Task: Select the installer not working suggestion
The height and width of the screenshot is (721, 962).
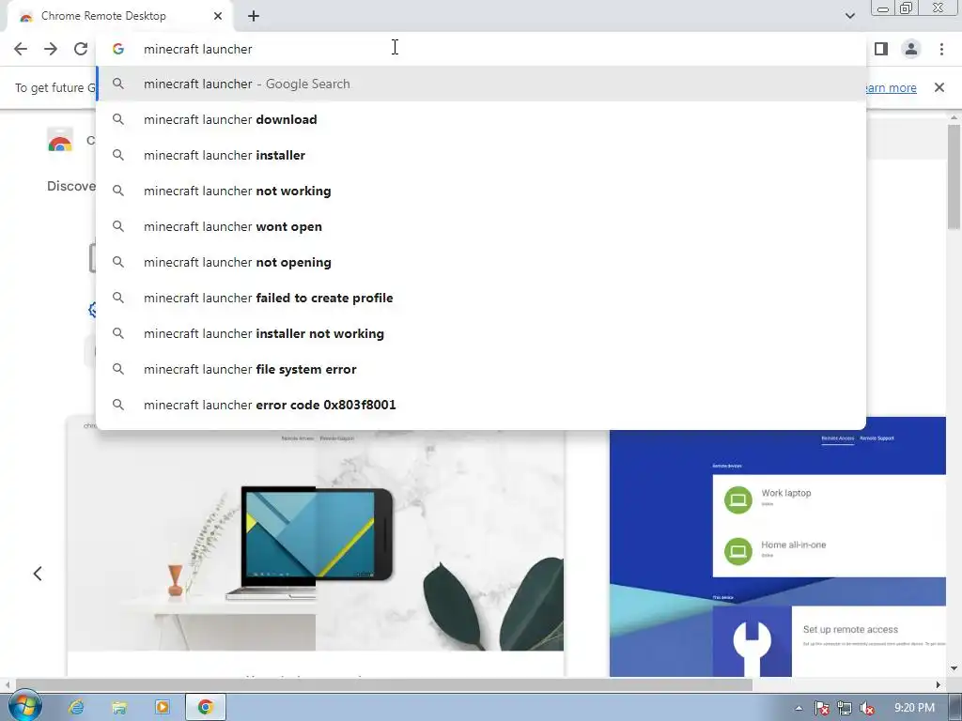Action: pyautogui.click(x=481, y=333)
